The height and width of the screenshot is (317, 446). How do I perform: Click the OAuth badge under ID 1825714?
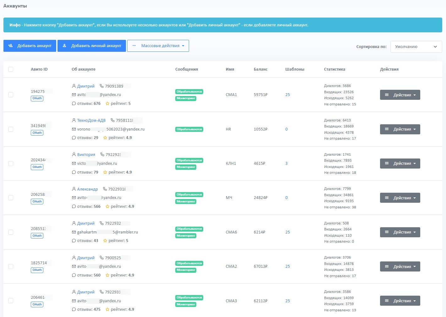pyautogui.click(x=37, y=270)
